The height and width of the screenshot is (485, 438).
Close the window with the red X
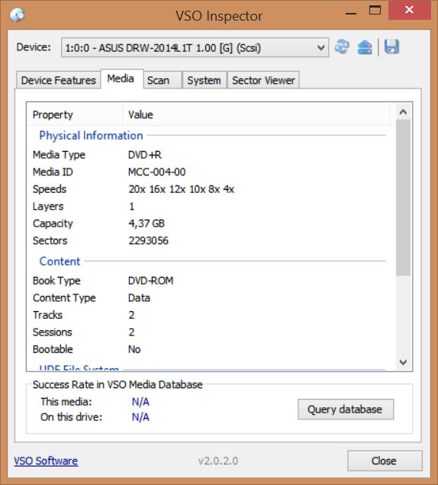coord(409,10)
